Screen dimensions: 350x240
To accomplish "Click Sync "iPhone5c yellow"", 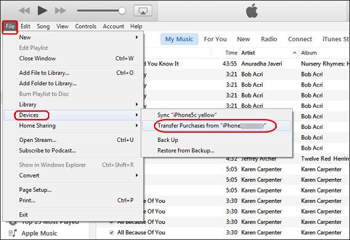I will click(216, 115).
